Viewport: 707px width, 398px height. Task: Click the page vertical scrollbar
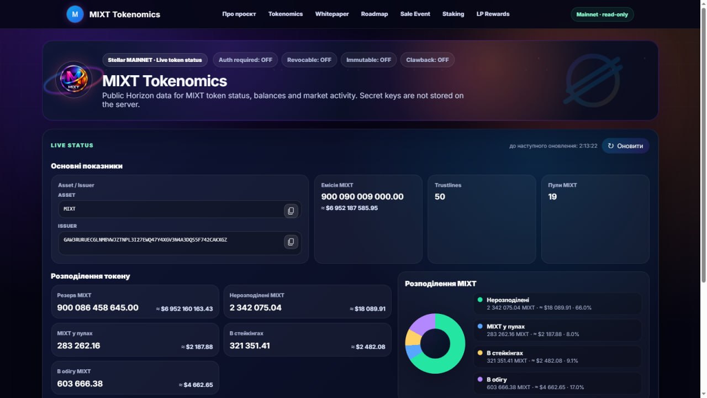tap(704, 199)
